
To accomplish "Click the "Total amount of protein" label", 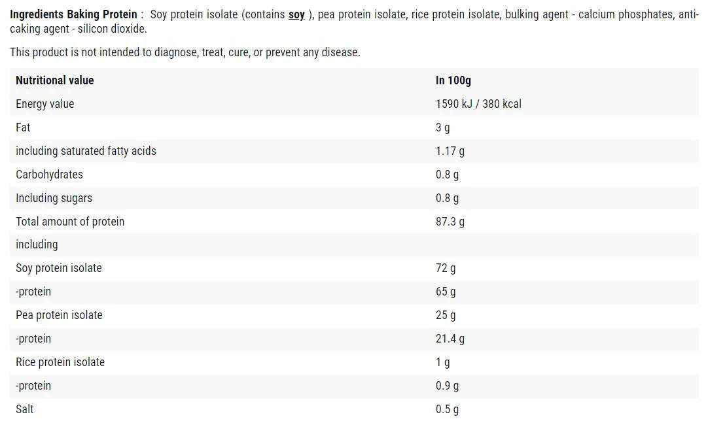I will (x=70, y=222).
